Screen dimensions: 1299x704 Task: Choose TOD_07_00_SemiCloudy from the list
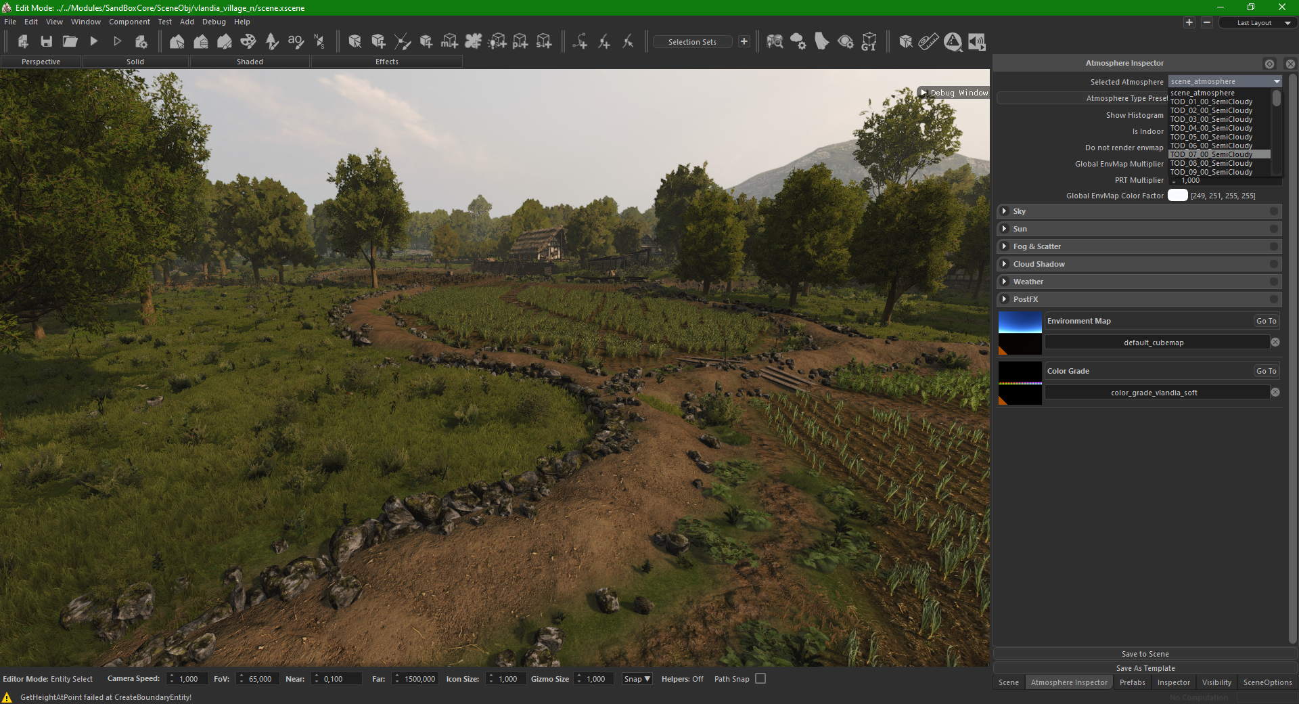1219,154
